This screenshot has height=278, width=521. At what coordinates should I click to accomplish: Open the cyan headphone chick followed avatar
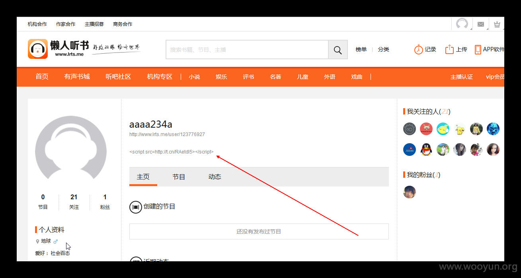pyautogui.click(x=443, y=129)
